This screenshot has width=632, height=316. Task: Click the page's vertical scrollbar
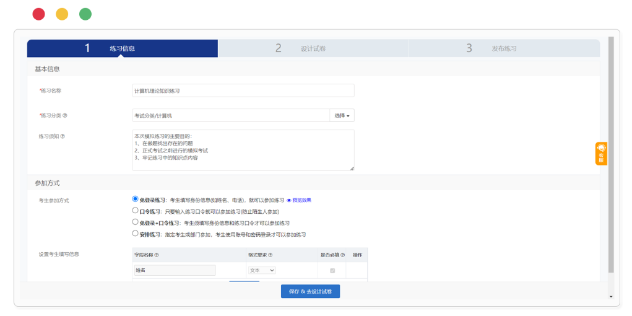(x=611, y=155)
